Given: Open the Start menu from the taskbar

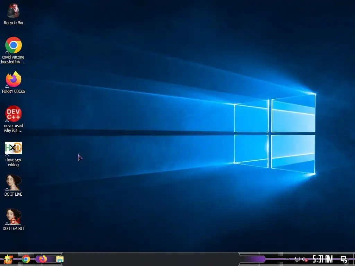Looking at the screenshot, I should (x=8, y=259).
